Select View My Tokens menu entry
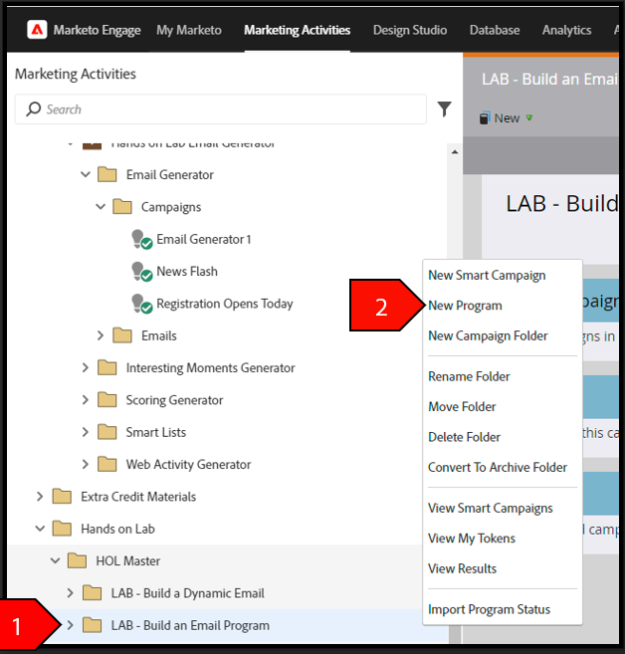The height and width of the screenshot is (654, 625). [x=472, y=539]
